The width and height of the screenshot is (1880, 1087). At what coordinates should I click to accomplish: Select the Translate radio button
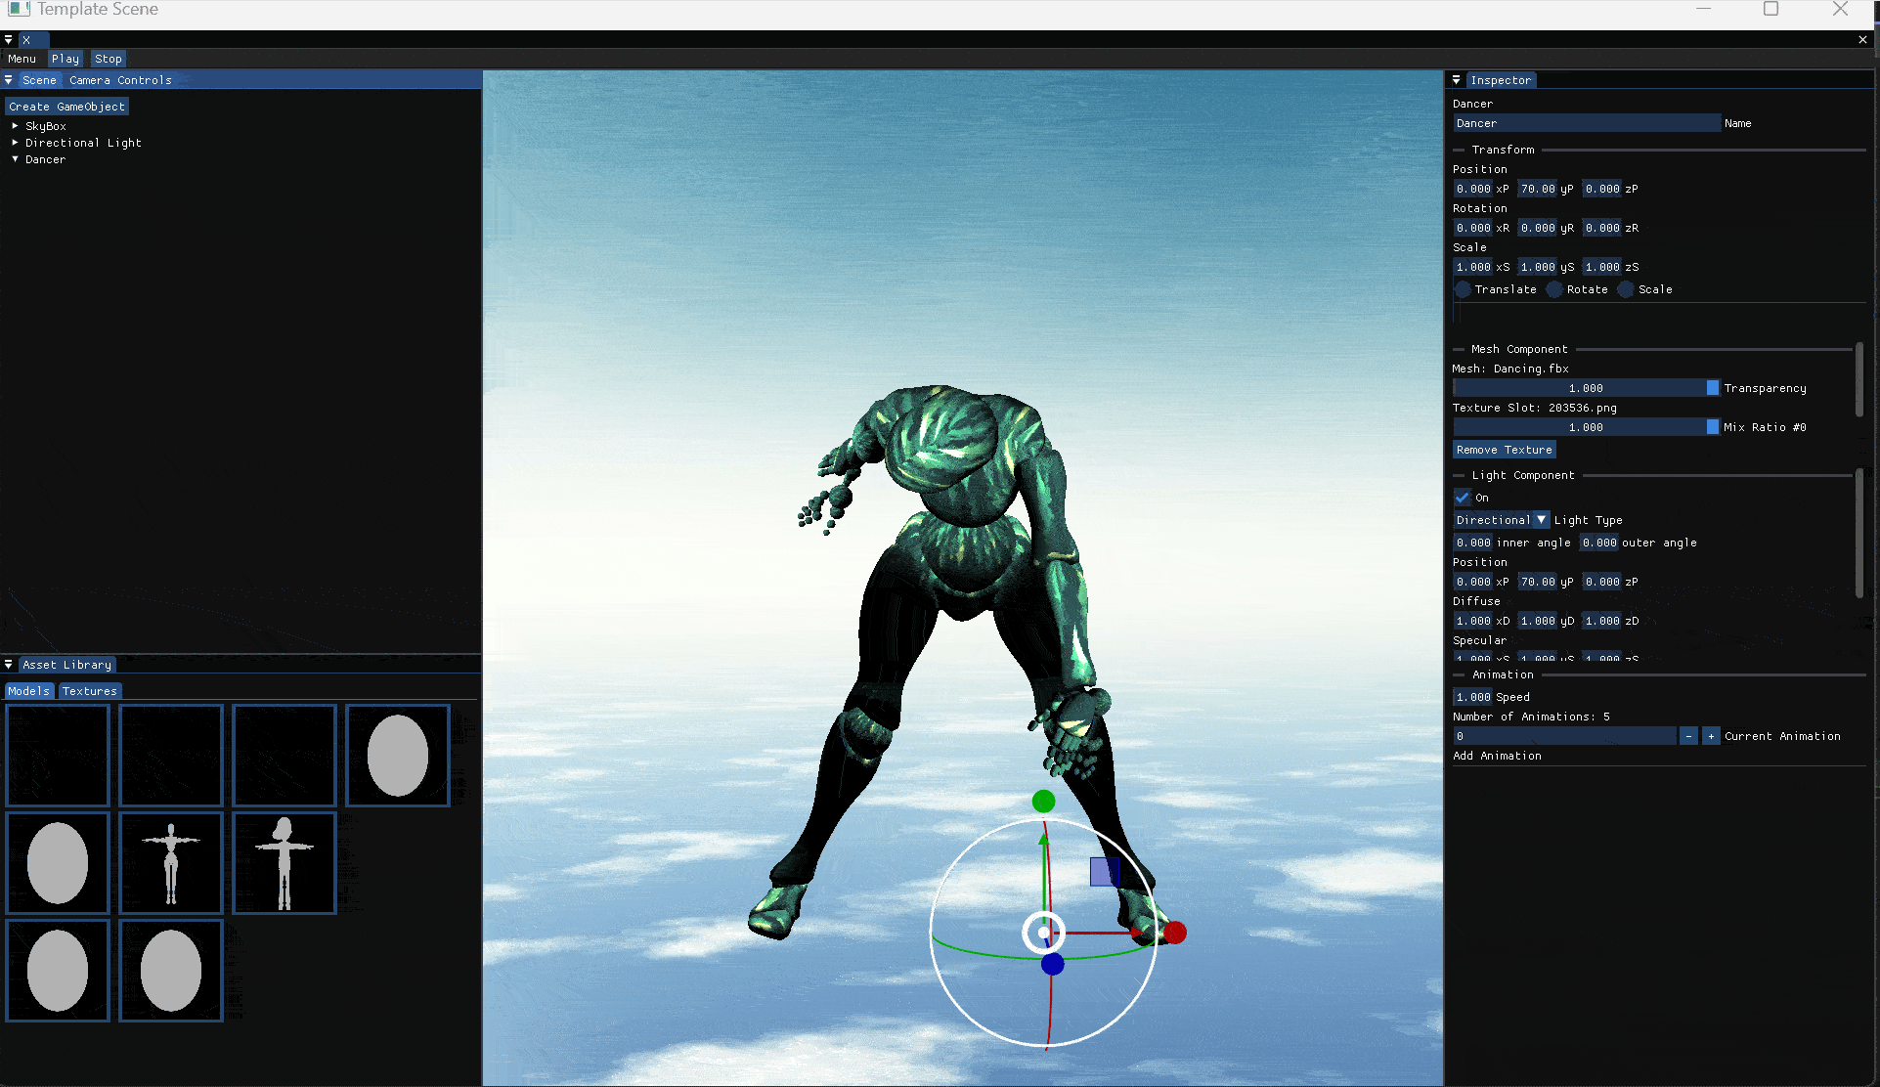[x=1464, y=289]
